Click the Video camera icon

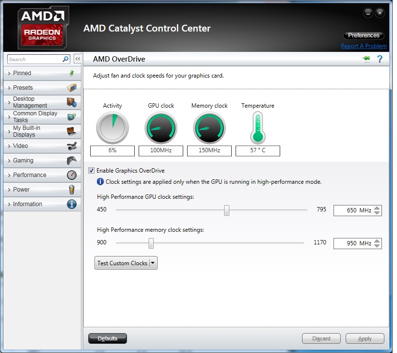coord(72,146)
